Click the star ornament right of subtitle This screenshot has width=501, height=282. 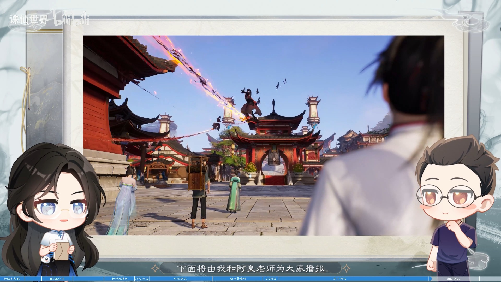[x=346, y=268]
